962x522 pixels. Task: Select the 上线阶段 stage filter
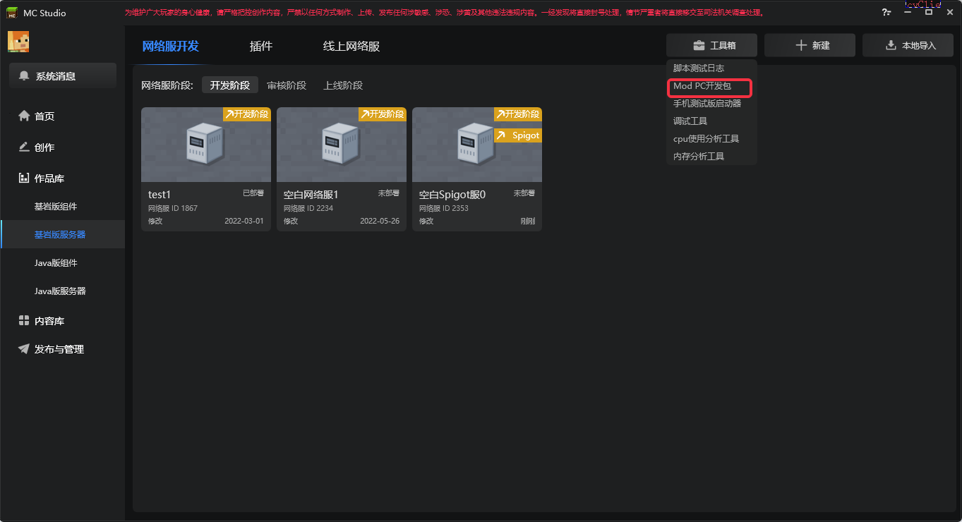(x=343, y=85)
